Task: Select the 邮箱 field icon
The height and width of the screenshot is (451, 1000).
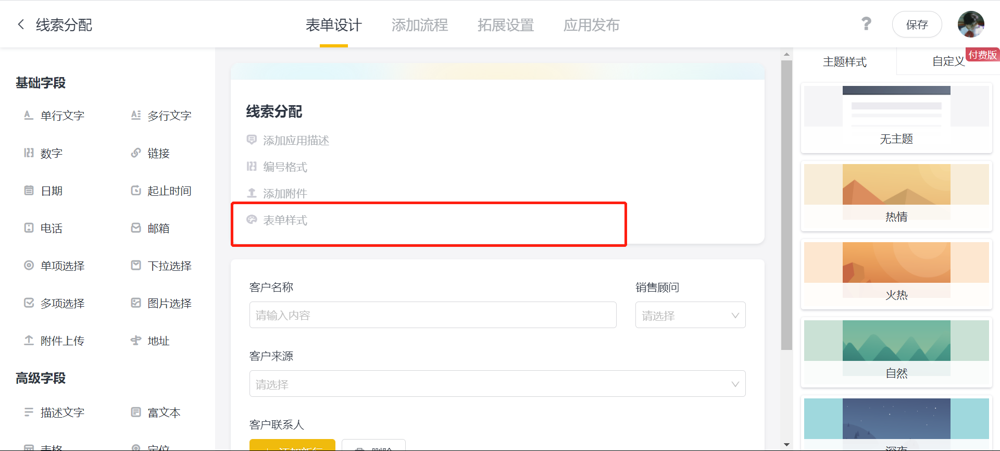Action: click(135, 228)
